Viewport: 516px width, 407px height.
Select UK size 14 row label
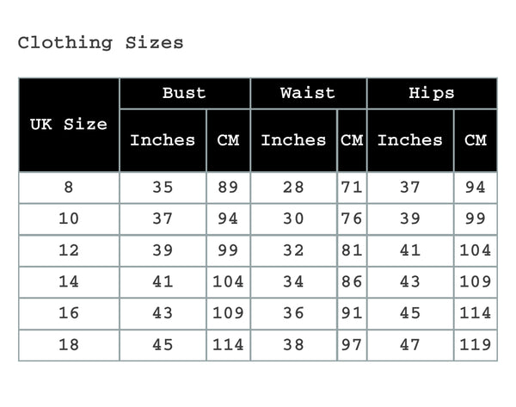pyautogui.click(x=69, y=281)
